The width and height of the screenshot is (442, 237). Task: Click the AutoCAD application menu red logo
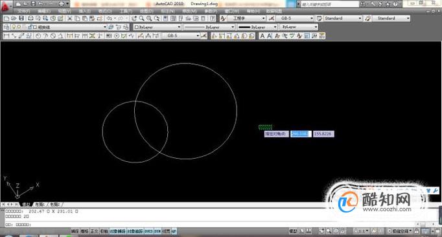pos(6,6)
